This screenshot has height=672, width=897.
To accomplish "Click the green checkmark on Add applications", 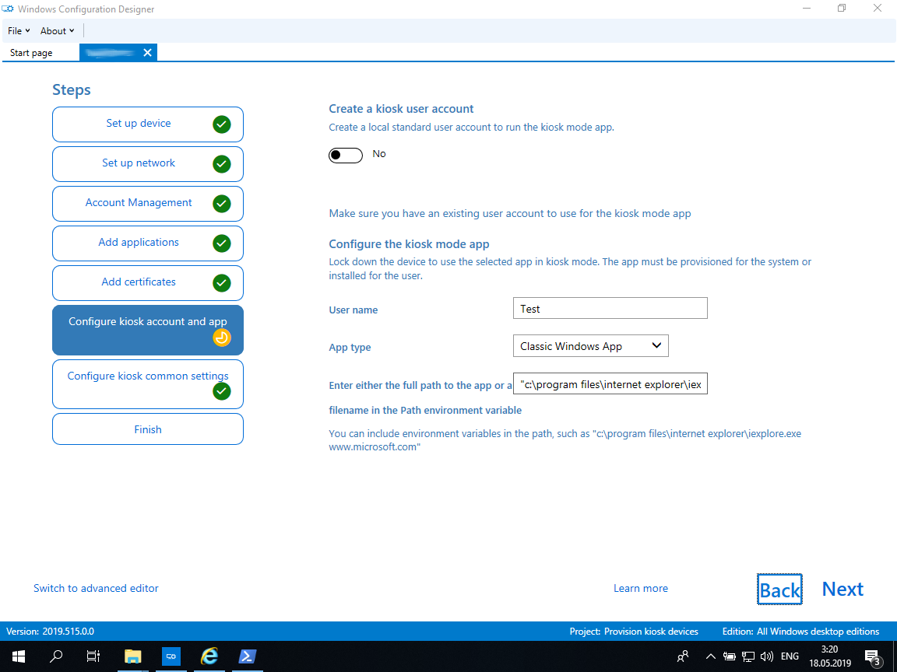I will (x=221, y=243).
